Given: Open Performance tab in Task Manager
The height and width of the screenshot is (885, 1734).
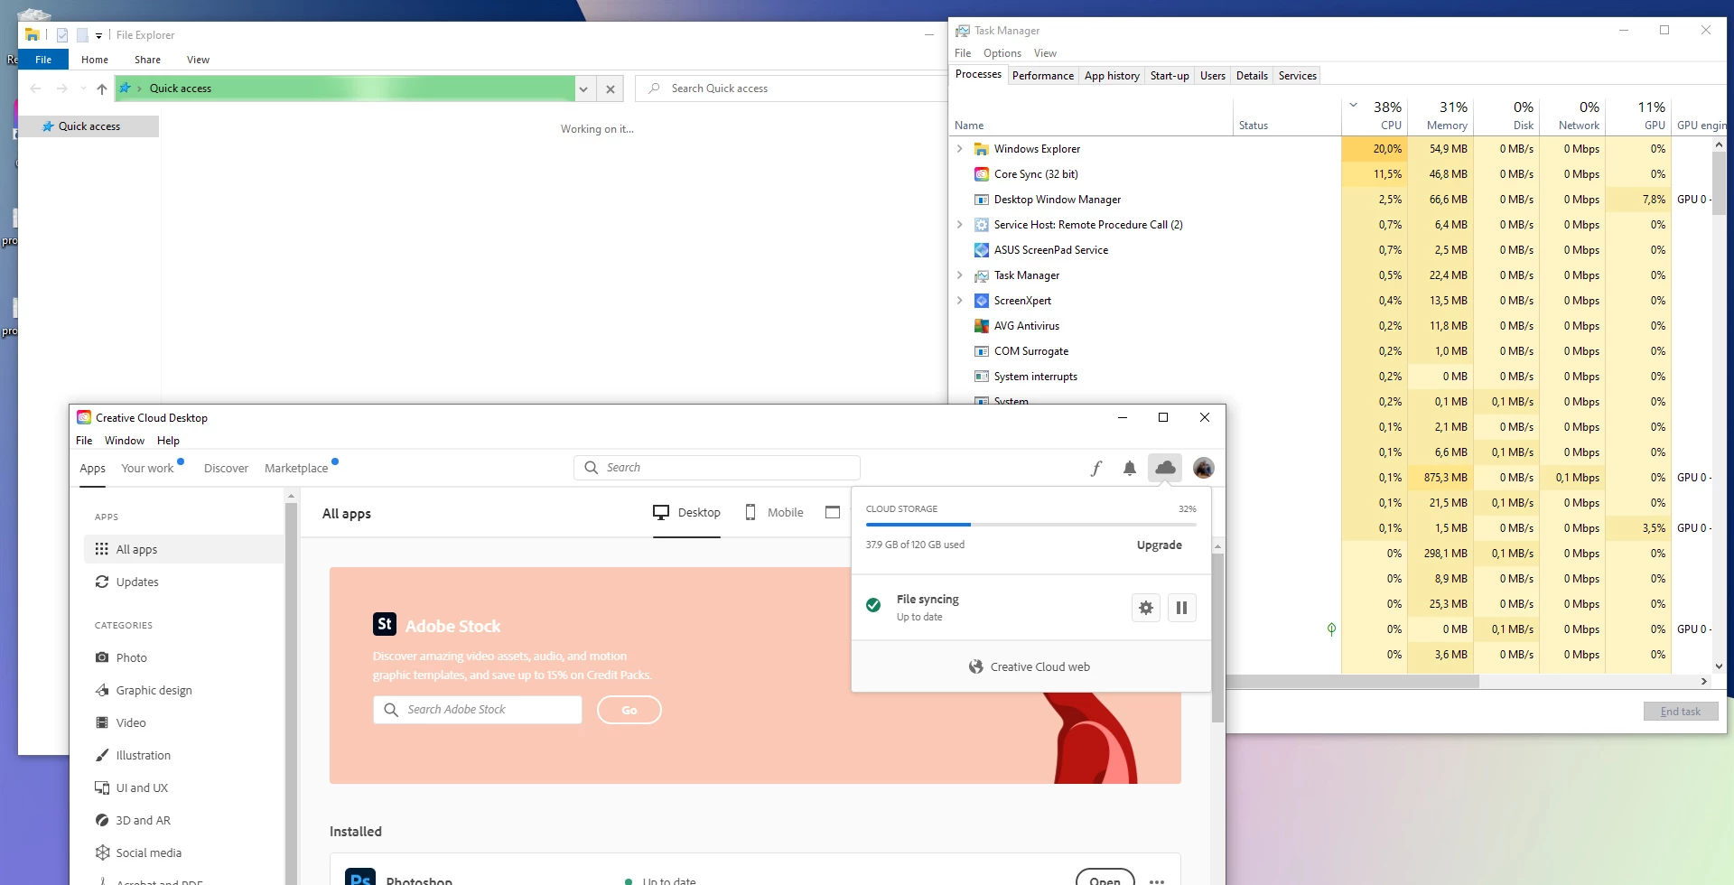Looking at the screenshot, I should (x=1043, y=76).
